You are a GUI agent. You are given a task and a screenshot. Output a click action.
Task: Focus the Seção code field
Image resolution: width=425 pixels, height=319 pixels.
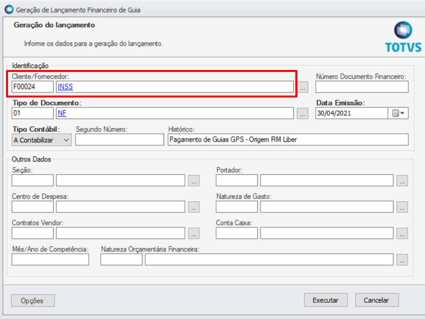[x=32, y=180]
